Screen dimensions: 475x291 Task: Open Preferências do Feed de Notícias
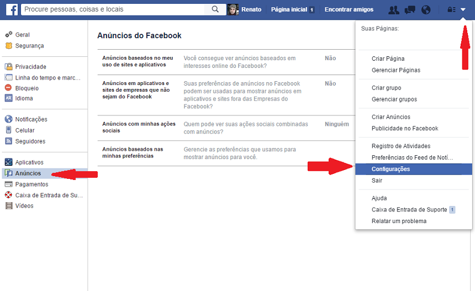coord(412,157)
